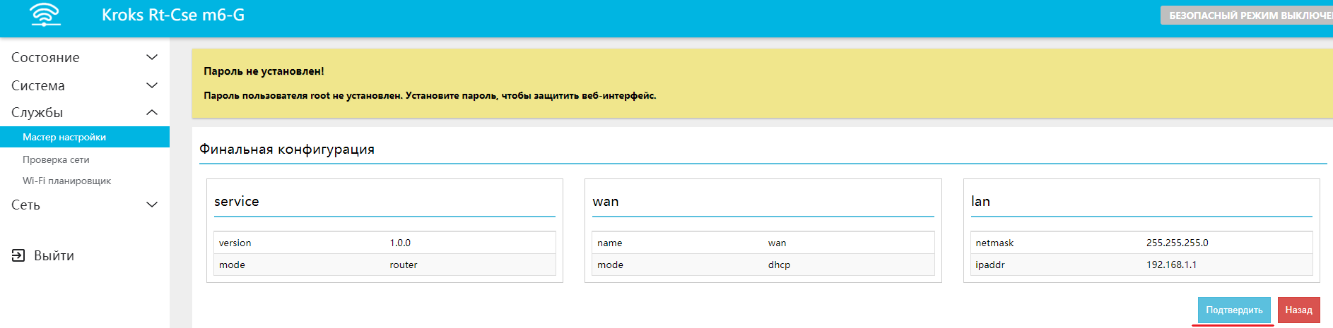Click the Выйти logout link text
Viewport: 1333px width, 328px height.
pos(54,255)
